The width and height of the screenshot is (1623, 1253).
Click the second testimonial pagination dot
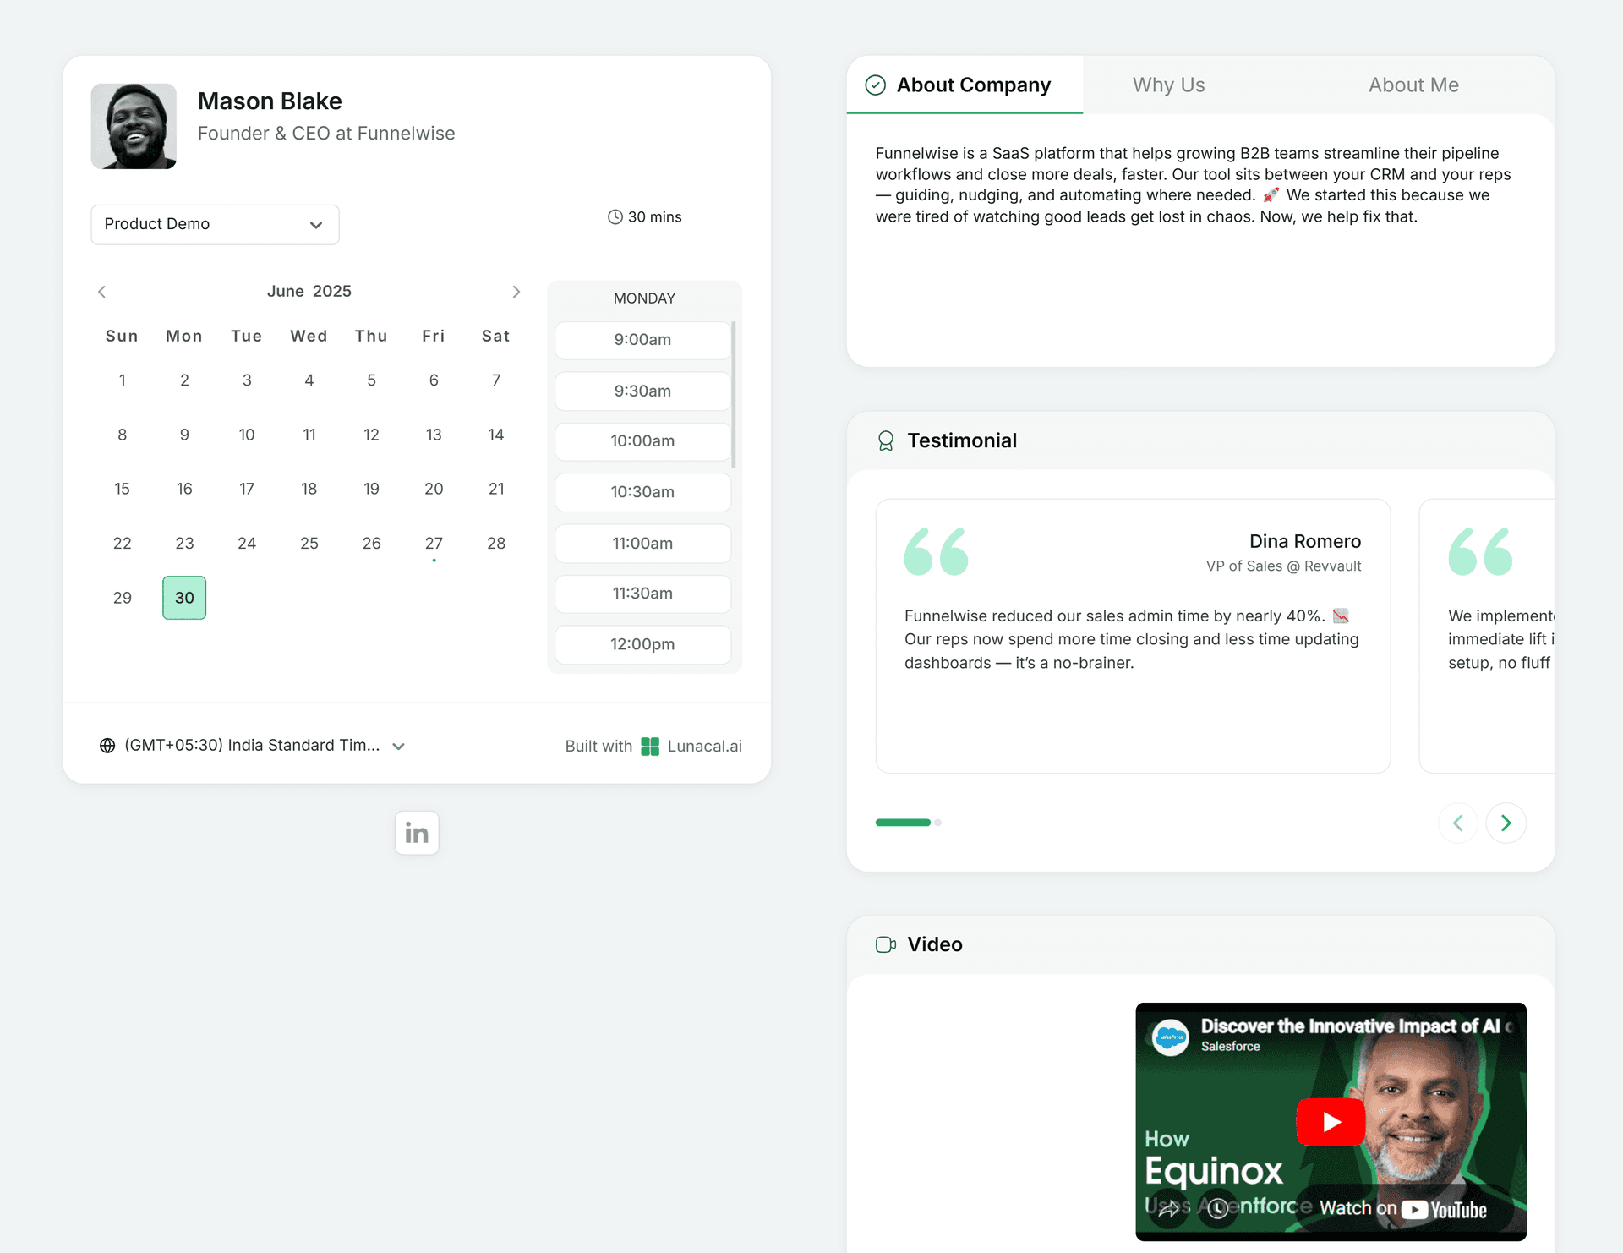click(x=938, y=823)
